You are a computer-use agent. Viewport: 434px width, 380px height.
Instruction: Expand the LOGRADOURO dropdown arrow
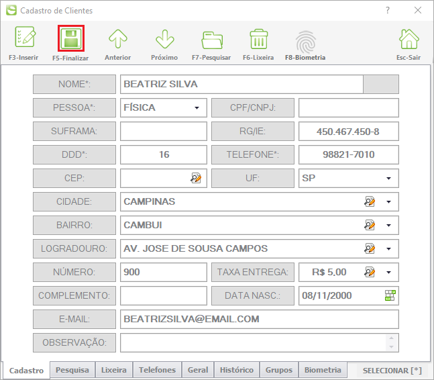[x=388, y=249]
